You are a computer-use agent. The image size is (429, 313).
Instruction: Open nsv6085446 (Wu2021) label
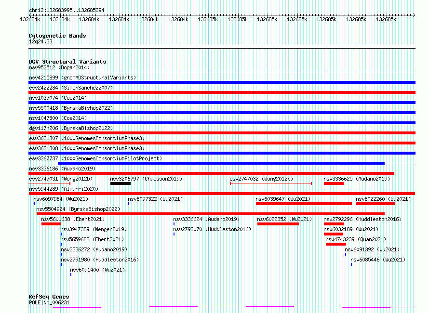[x=378, y=260]
